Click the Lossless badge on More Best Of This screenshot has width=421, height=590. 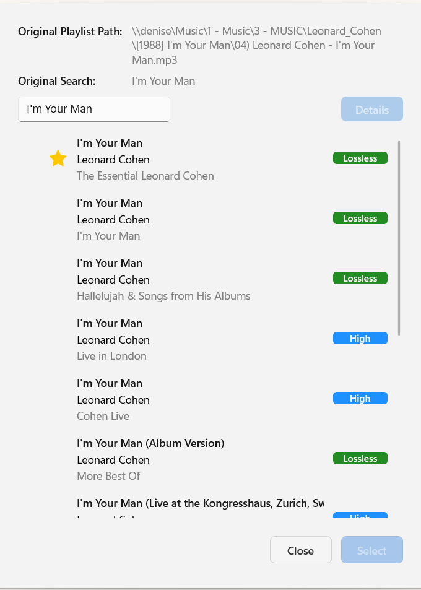click(x=360, y=458)
